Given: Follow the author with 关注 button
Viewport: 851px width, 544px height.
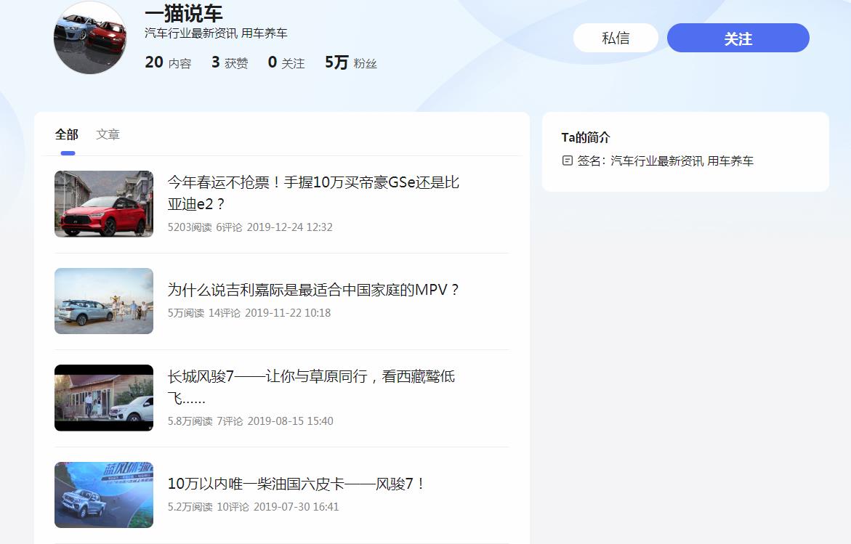Looking at the screenshot, I should coord(738,38).
